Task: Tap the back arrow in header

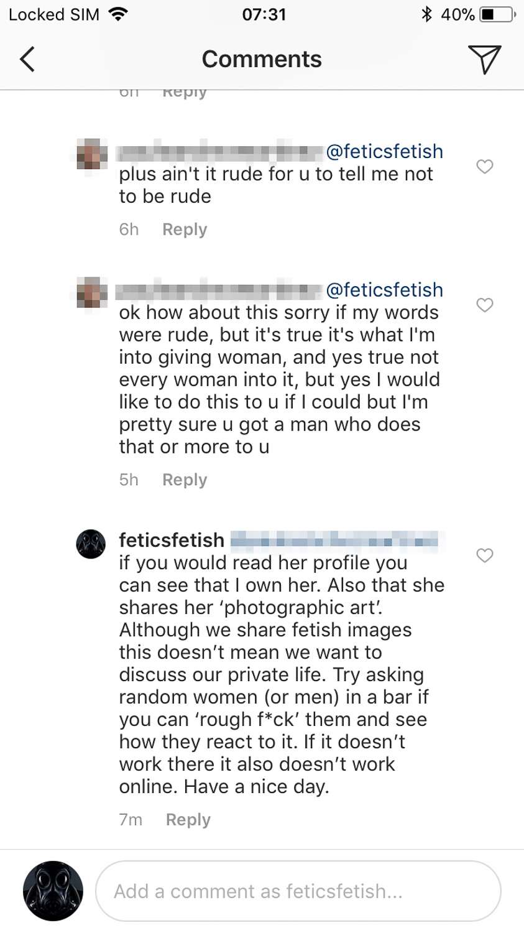Action: coord(27,60)
